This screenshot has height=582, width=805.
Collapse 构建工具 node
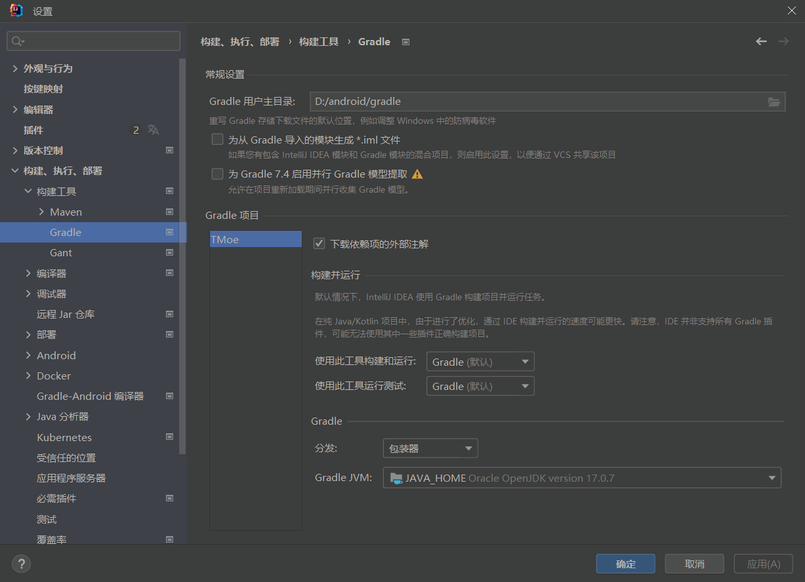[x=28, y=191]
